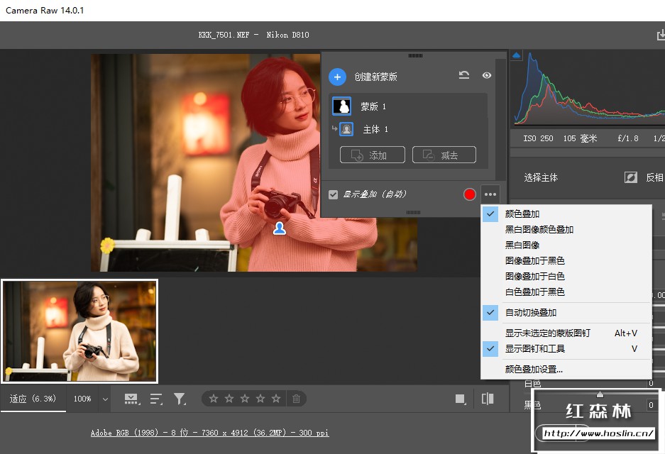Click the before/after split view icon
665x454 pixels.
[488, 399]
